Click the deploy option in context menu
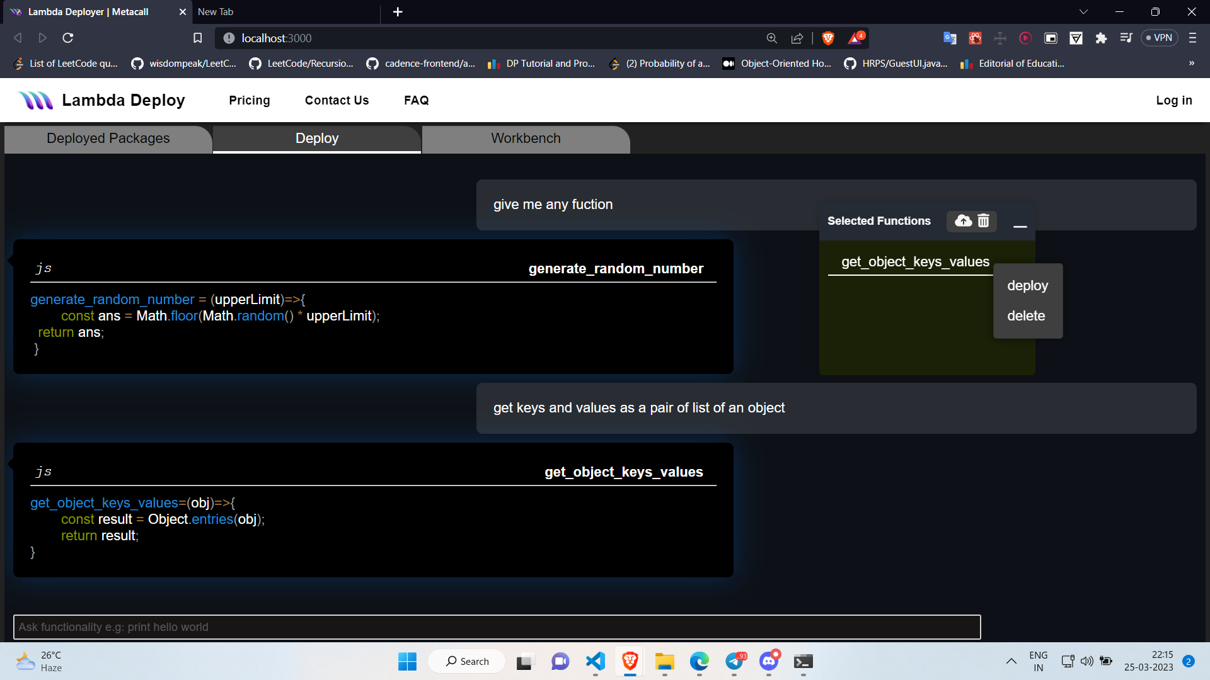 [x=1028, y=285]
